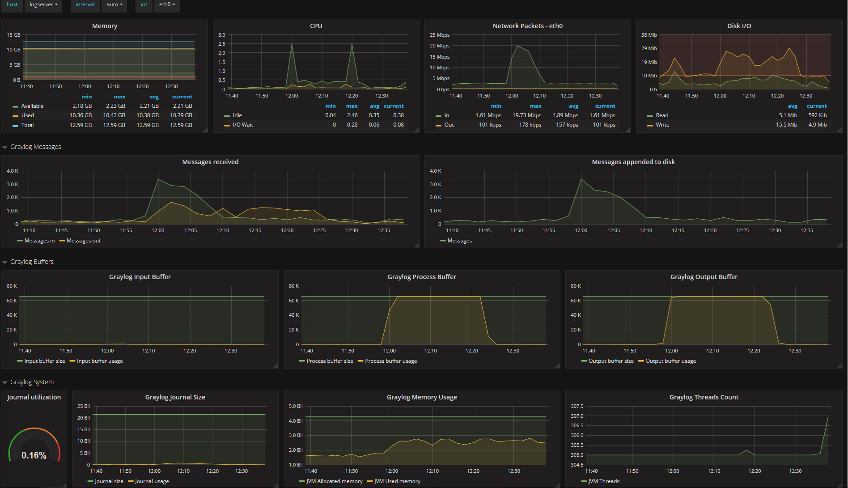This screenshot has width=848, height=488.
Task: Open the Disk I/O panel title menu
Action: click(x=739, y=26)
